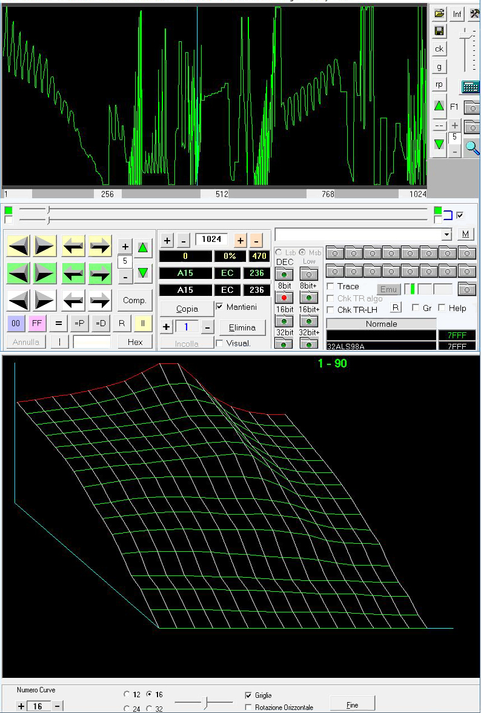Click the folder icon next to F1

point(473,108)
